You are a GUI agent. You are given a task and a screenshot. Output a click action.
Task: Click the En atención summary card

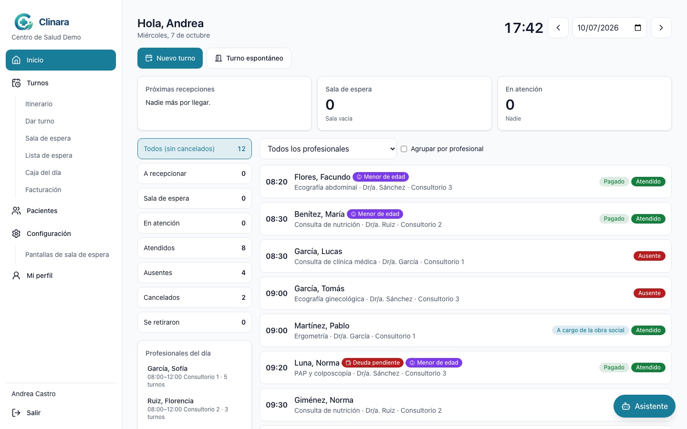pos(585,103)
